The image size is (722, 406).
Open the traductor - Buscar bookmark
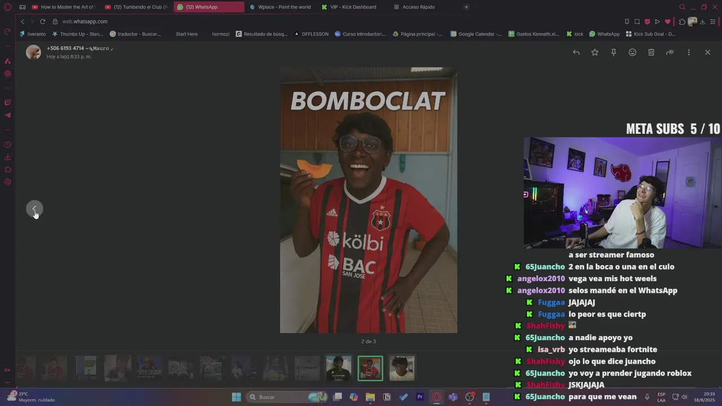pyautogui.click(x=135, y=34)
